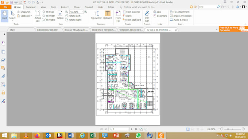Open the layers sidebar panel
The height and width of the screenshot is (139, 248).
[x=3, y=60]
